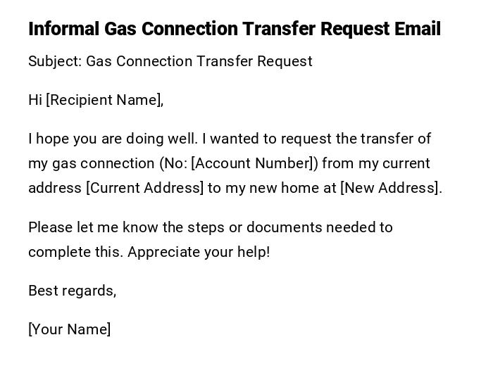Click the greeting word "Hi"
Image resolution: width=493 pixels, height=373 pixels.
(35, 100)
